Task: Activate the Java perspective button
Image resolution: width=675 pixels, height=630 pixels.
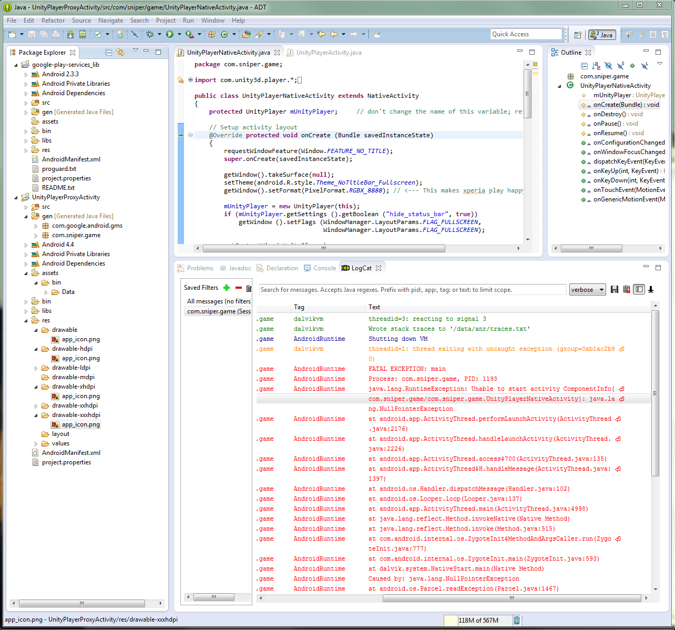Action: (602, 34)
